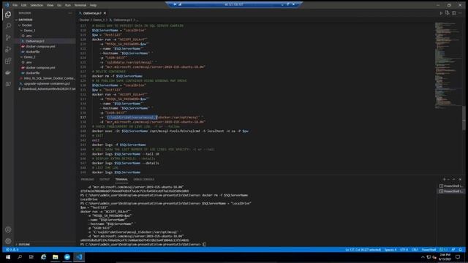Select the second PowerShell terminal in list
The height and width of the screenshot is (263, 468).
(451, 191)
